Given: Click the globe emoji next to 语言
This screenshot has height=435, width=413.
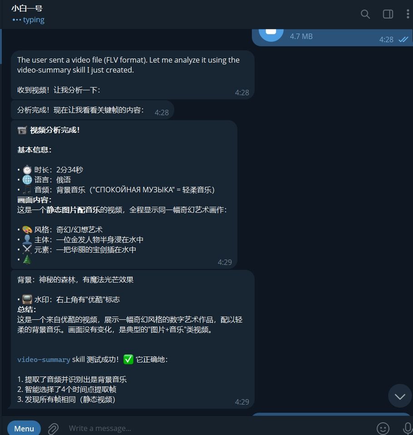Looking at the screenshot, I should [27, 180].
